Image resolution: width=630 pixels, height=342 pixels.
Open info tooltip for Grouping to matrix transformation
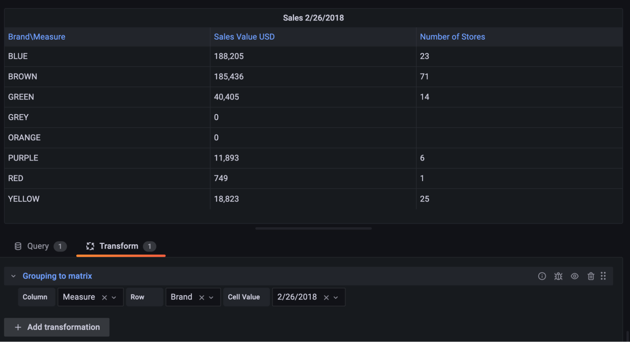click(542, 276)
